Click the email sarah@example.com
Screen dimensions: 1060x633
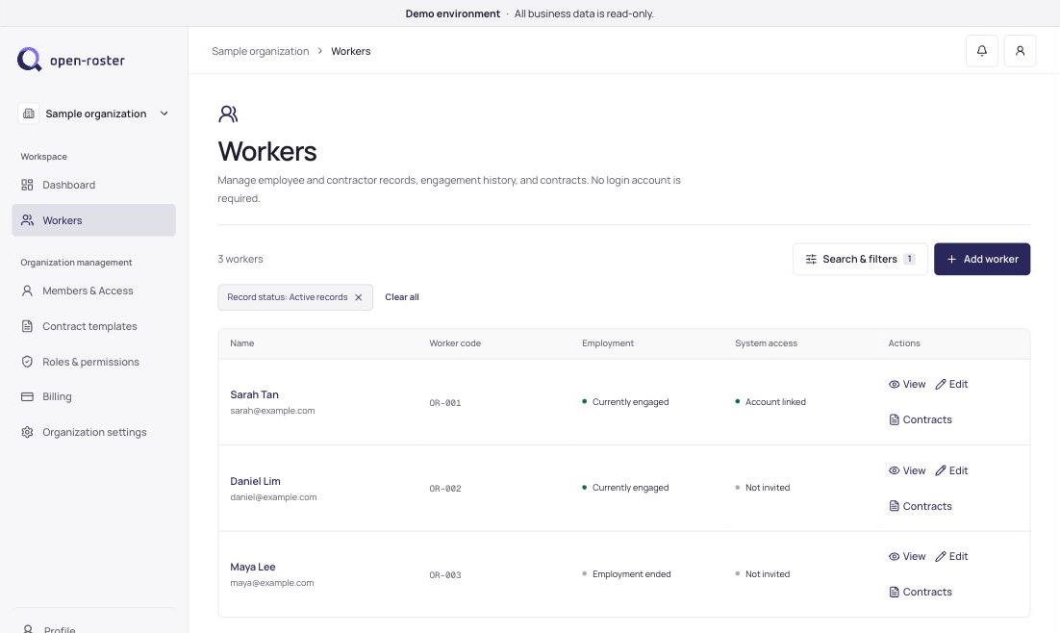pos(272,411)
